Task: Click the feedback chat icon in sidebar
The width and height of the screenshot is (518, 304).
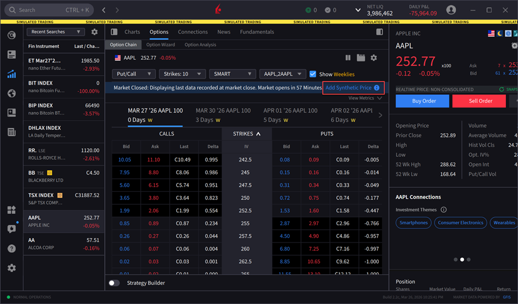Action: (x=12, y=229)
